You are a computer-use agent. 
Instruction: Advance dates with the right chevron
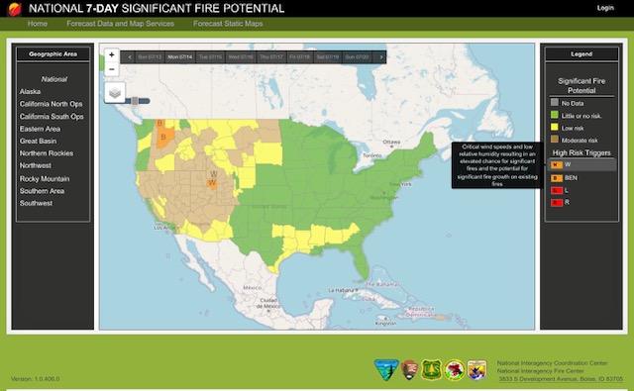point(380,57)
